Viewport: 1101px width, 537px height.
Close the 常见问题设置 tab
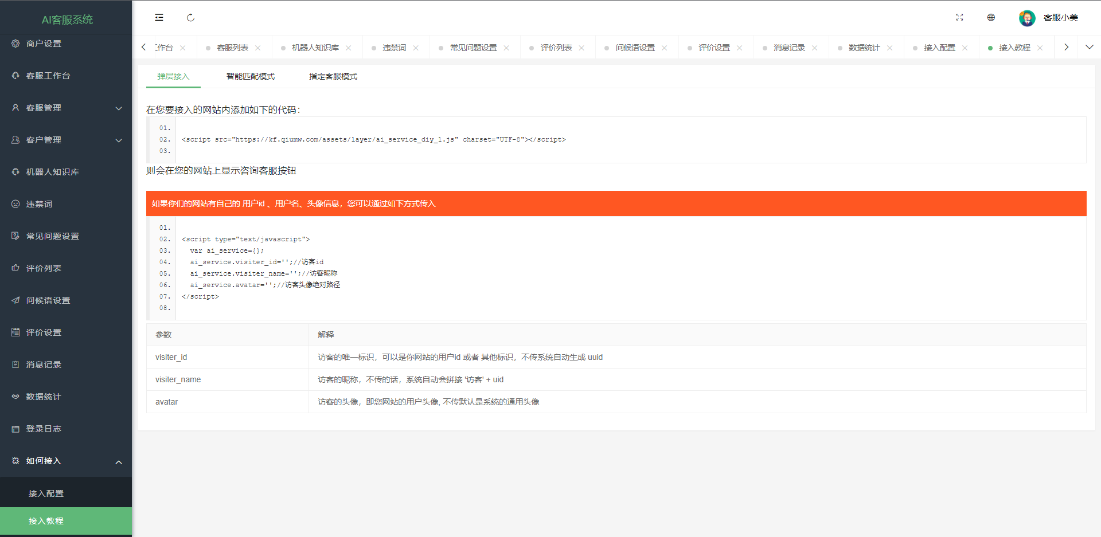point(506,48)
